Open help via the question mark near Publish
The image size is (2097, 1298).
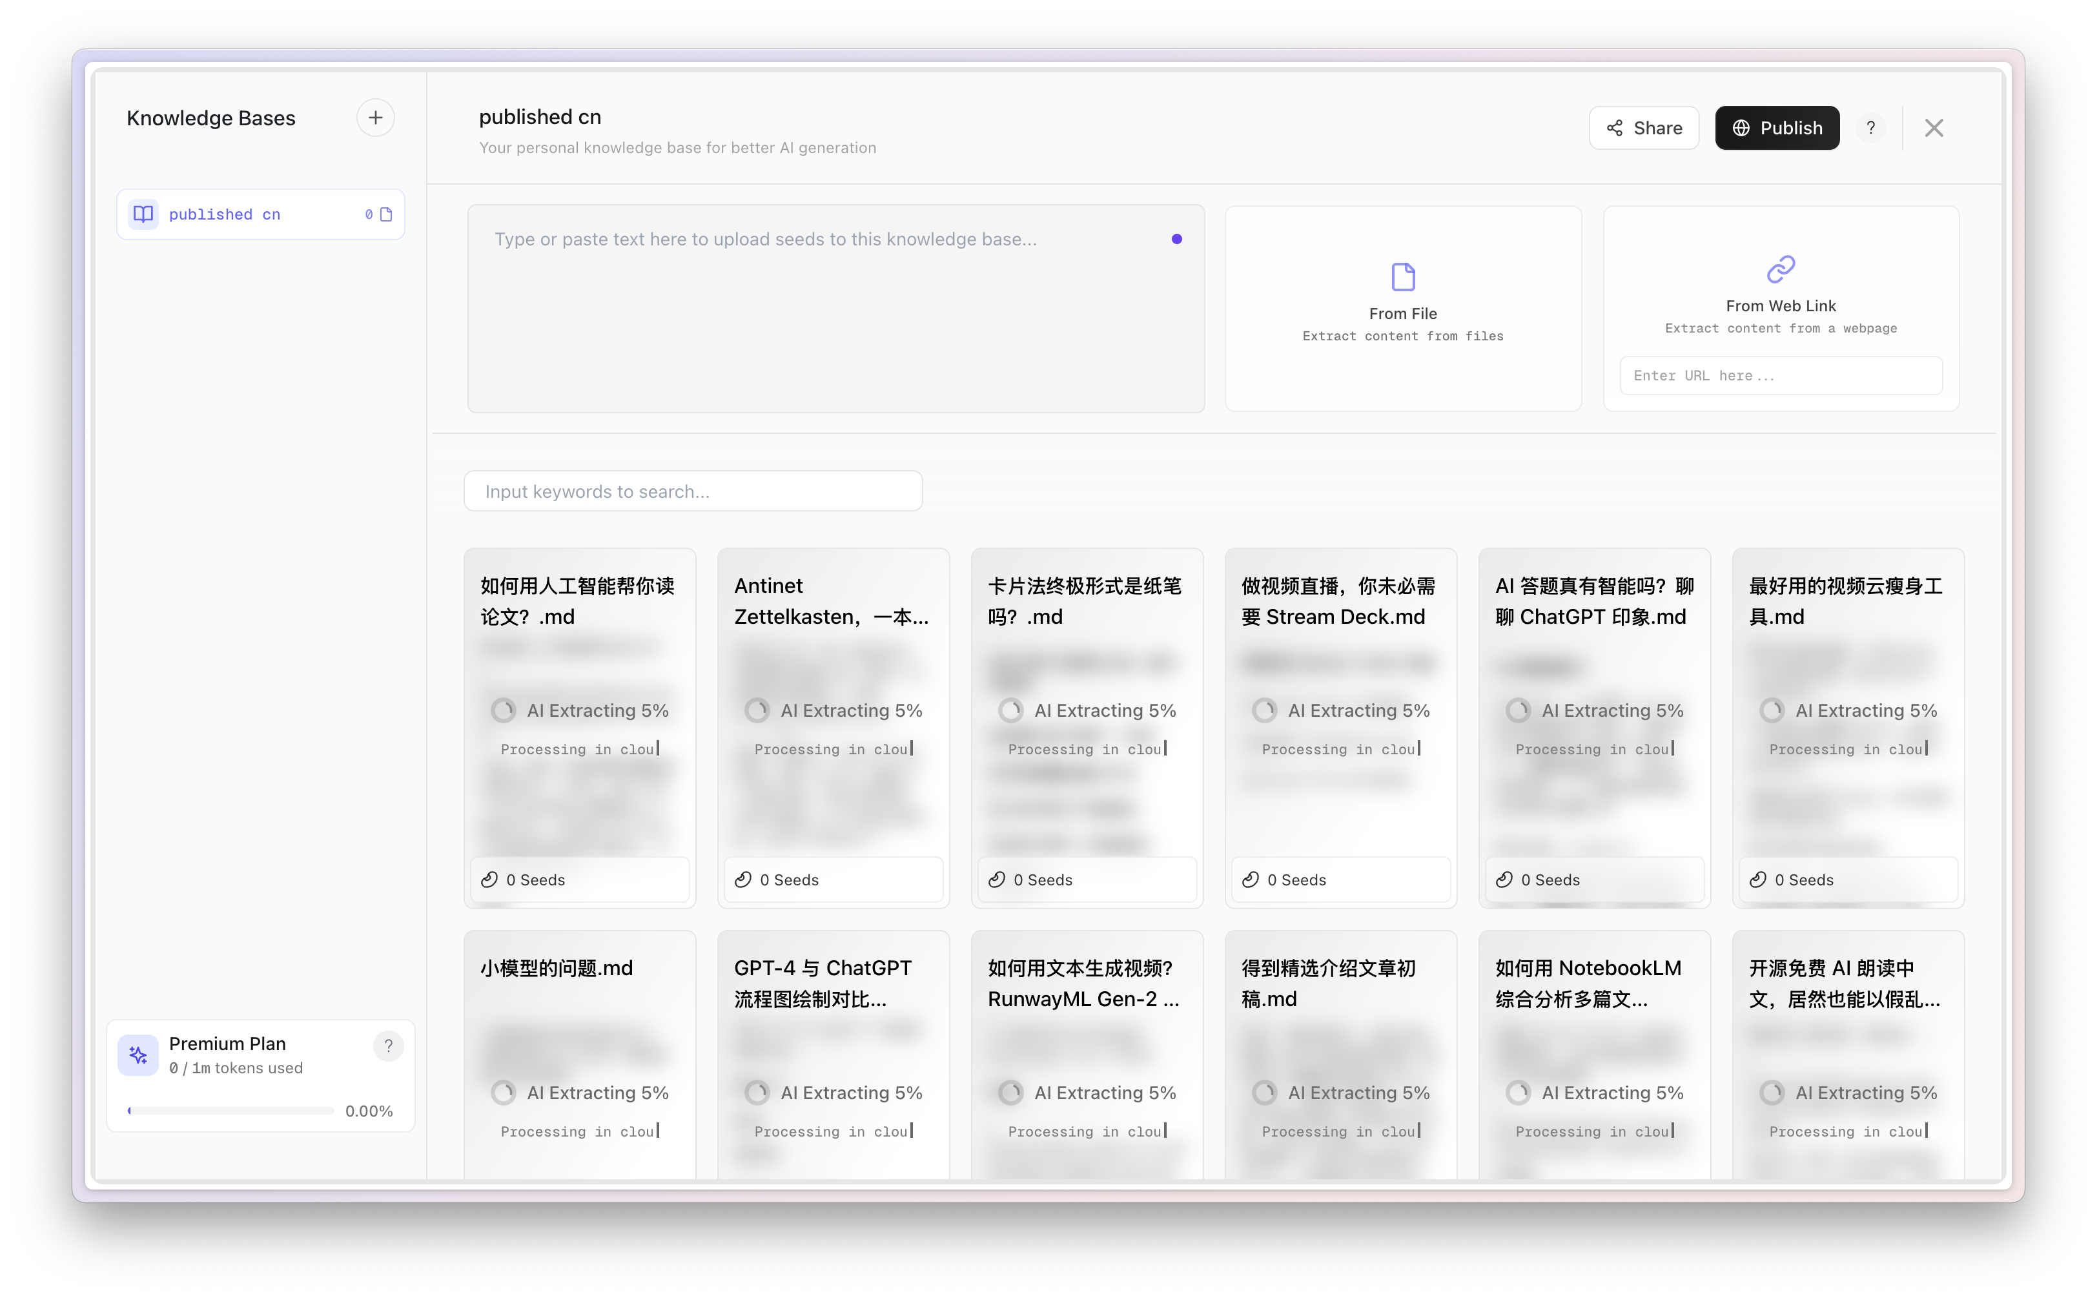pyautogui.click(x=1871, y=127)
